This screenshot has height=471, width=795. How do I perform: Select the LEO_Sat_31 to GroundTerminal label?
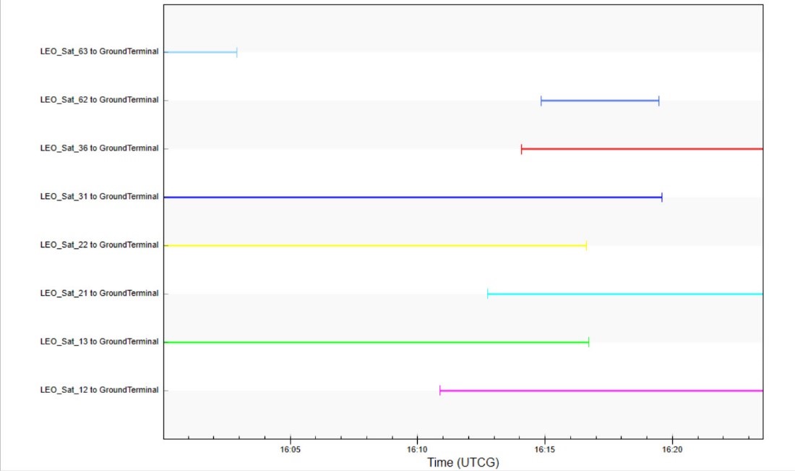pos(100,196)
